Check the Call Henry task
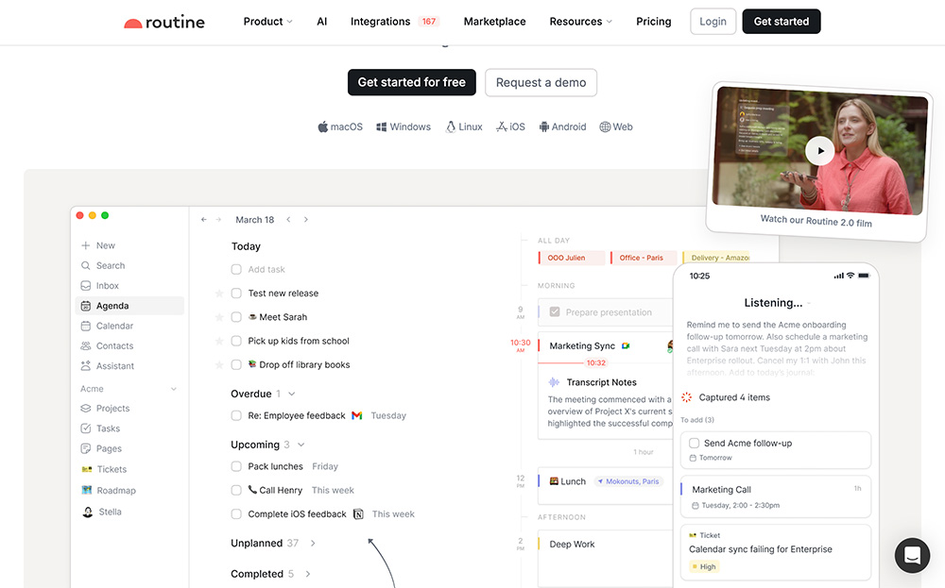This screenshot has height=588, width=945. click(236, 490)
